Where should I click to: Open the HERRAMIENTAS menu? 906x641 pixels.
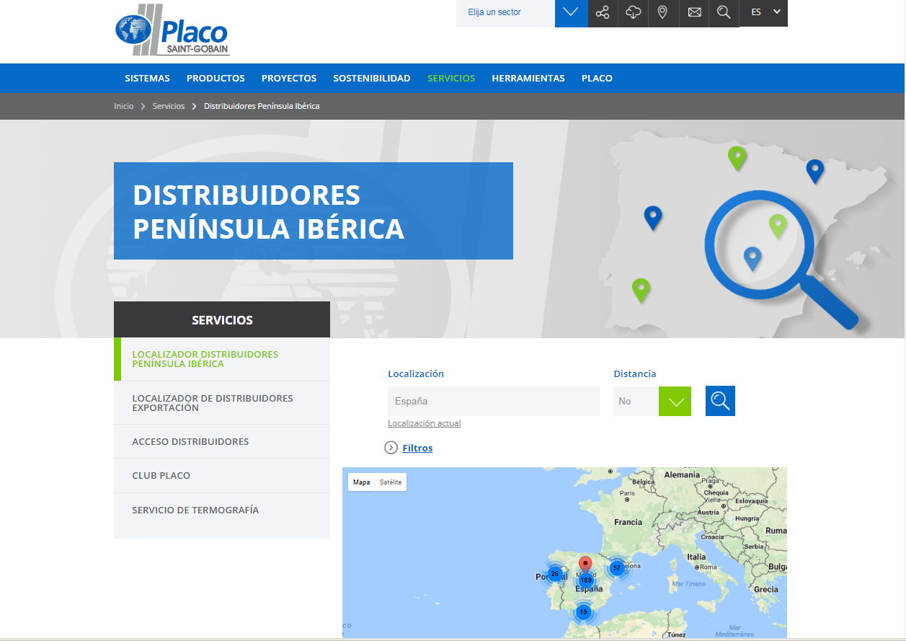pyautogui.click(x=528, y=78)
